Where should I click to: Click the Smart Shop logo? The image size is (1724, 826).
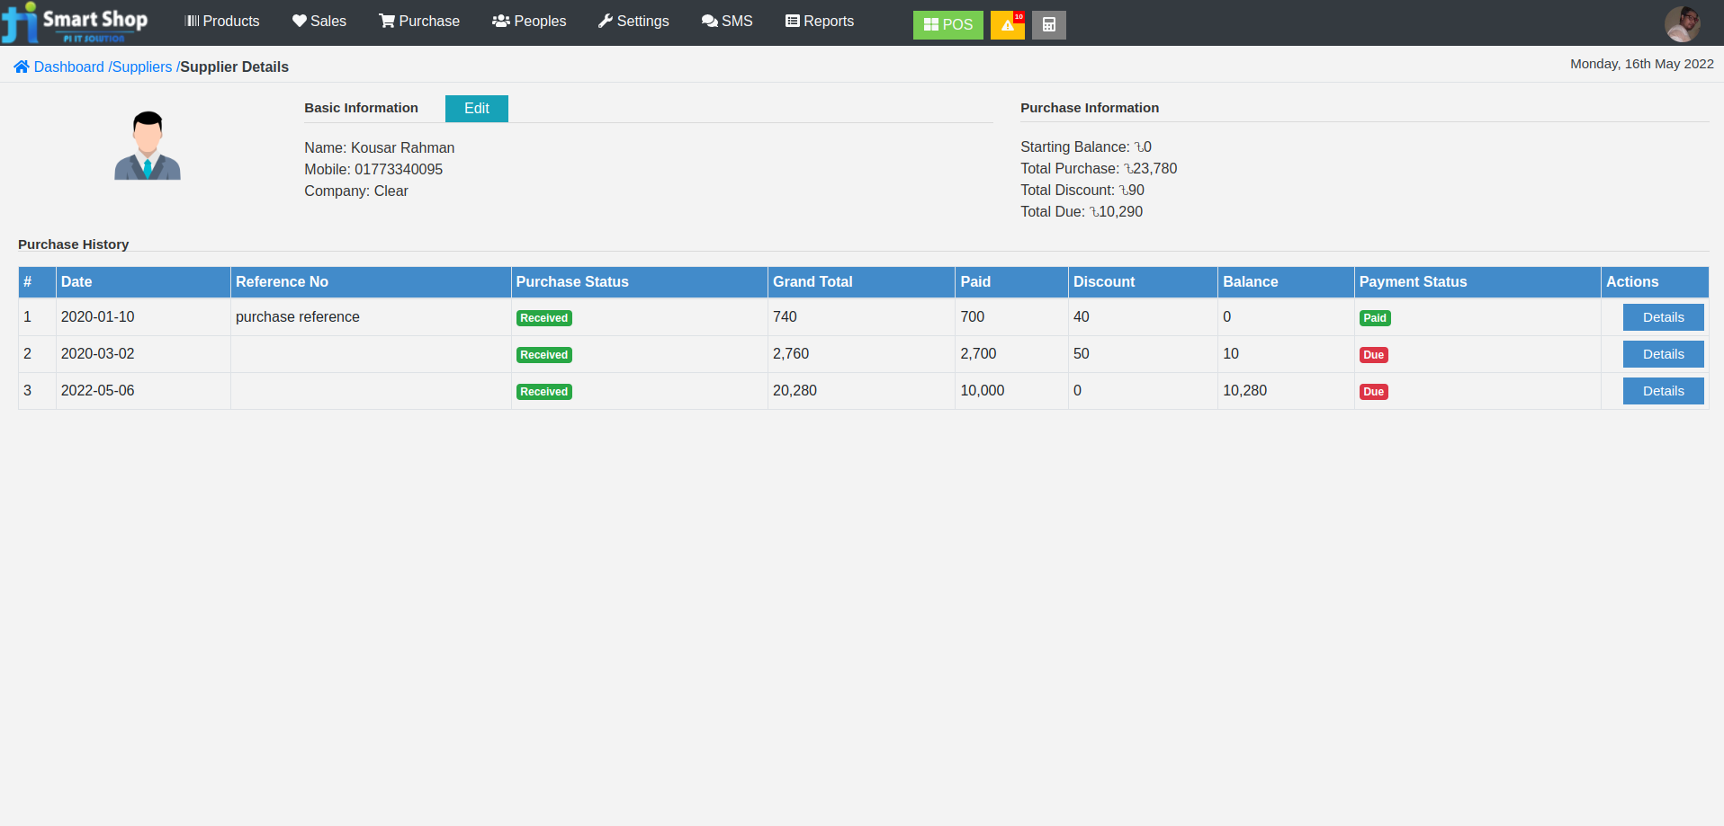coord(76,22)
